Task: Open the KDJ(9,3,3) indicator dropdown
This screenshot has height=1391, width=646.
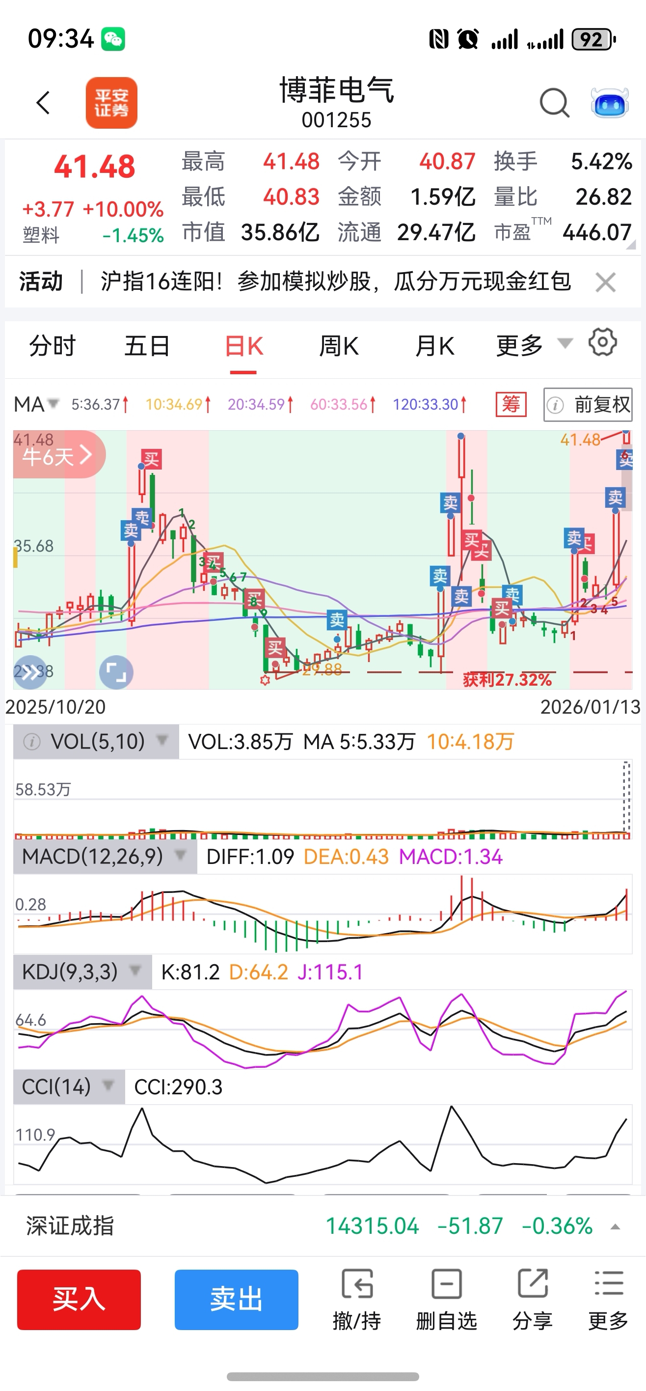Action: [82, 972]
